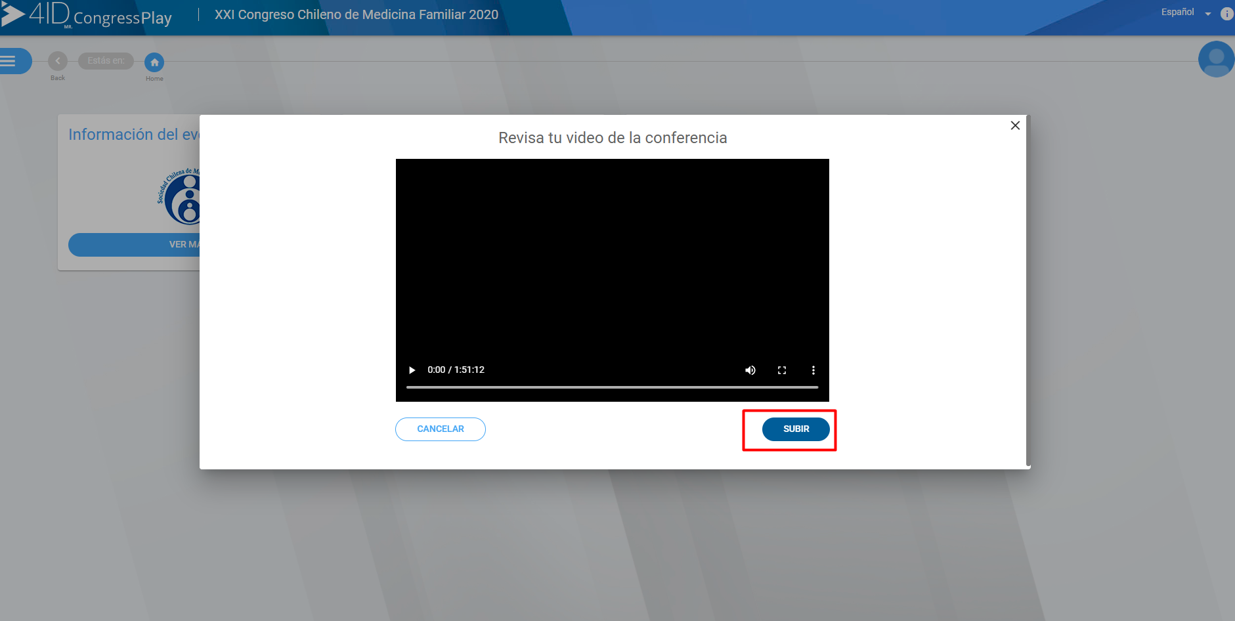This screenshot has height=621, width=1235.
Task: Expand the Español language dropdown arrow
Action: [1207, 14]
